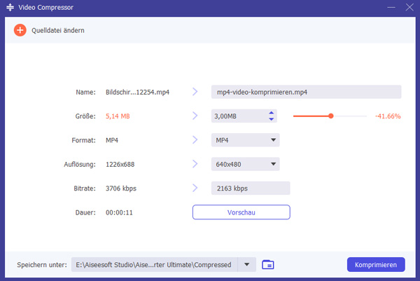Viewport: 420px width, 281px height.
Task: Increase target size with the up stepper arrow
Action: (x=272, y=113)
